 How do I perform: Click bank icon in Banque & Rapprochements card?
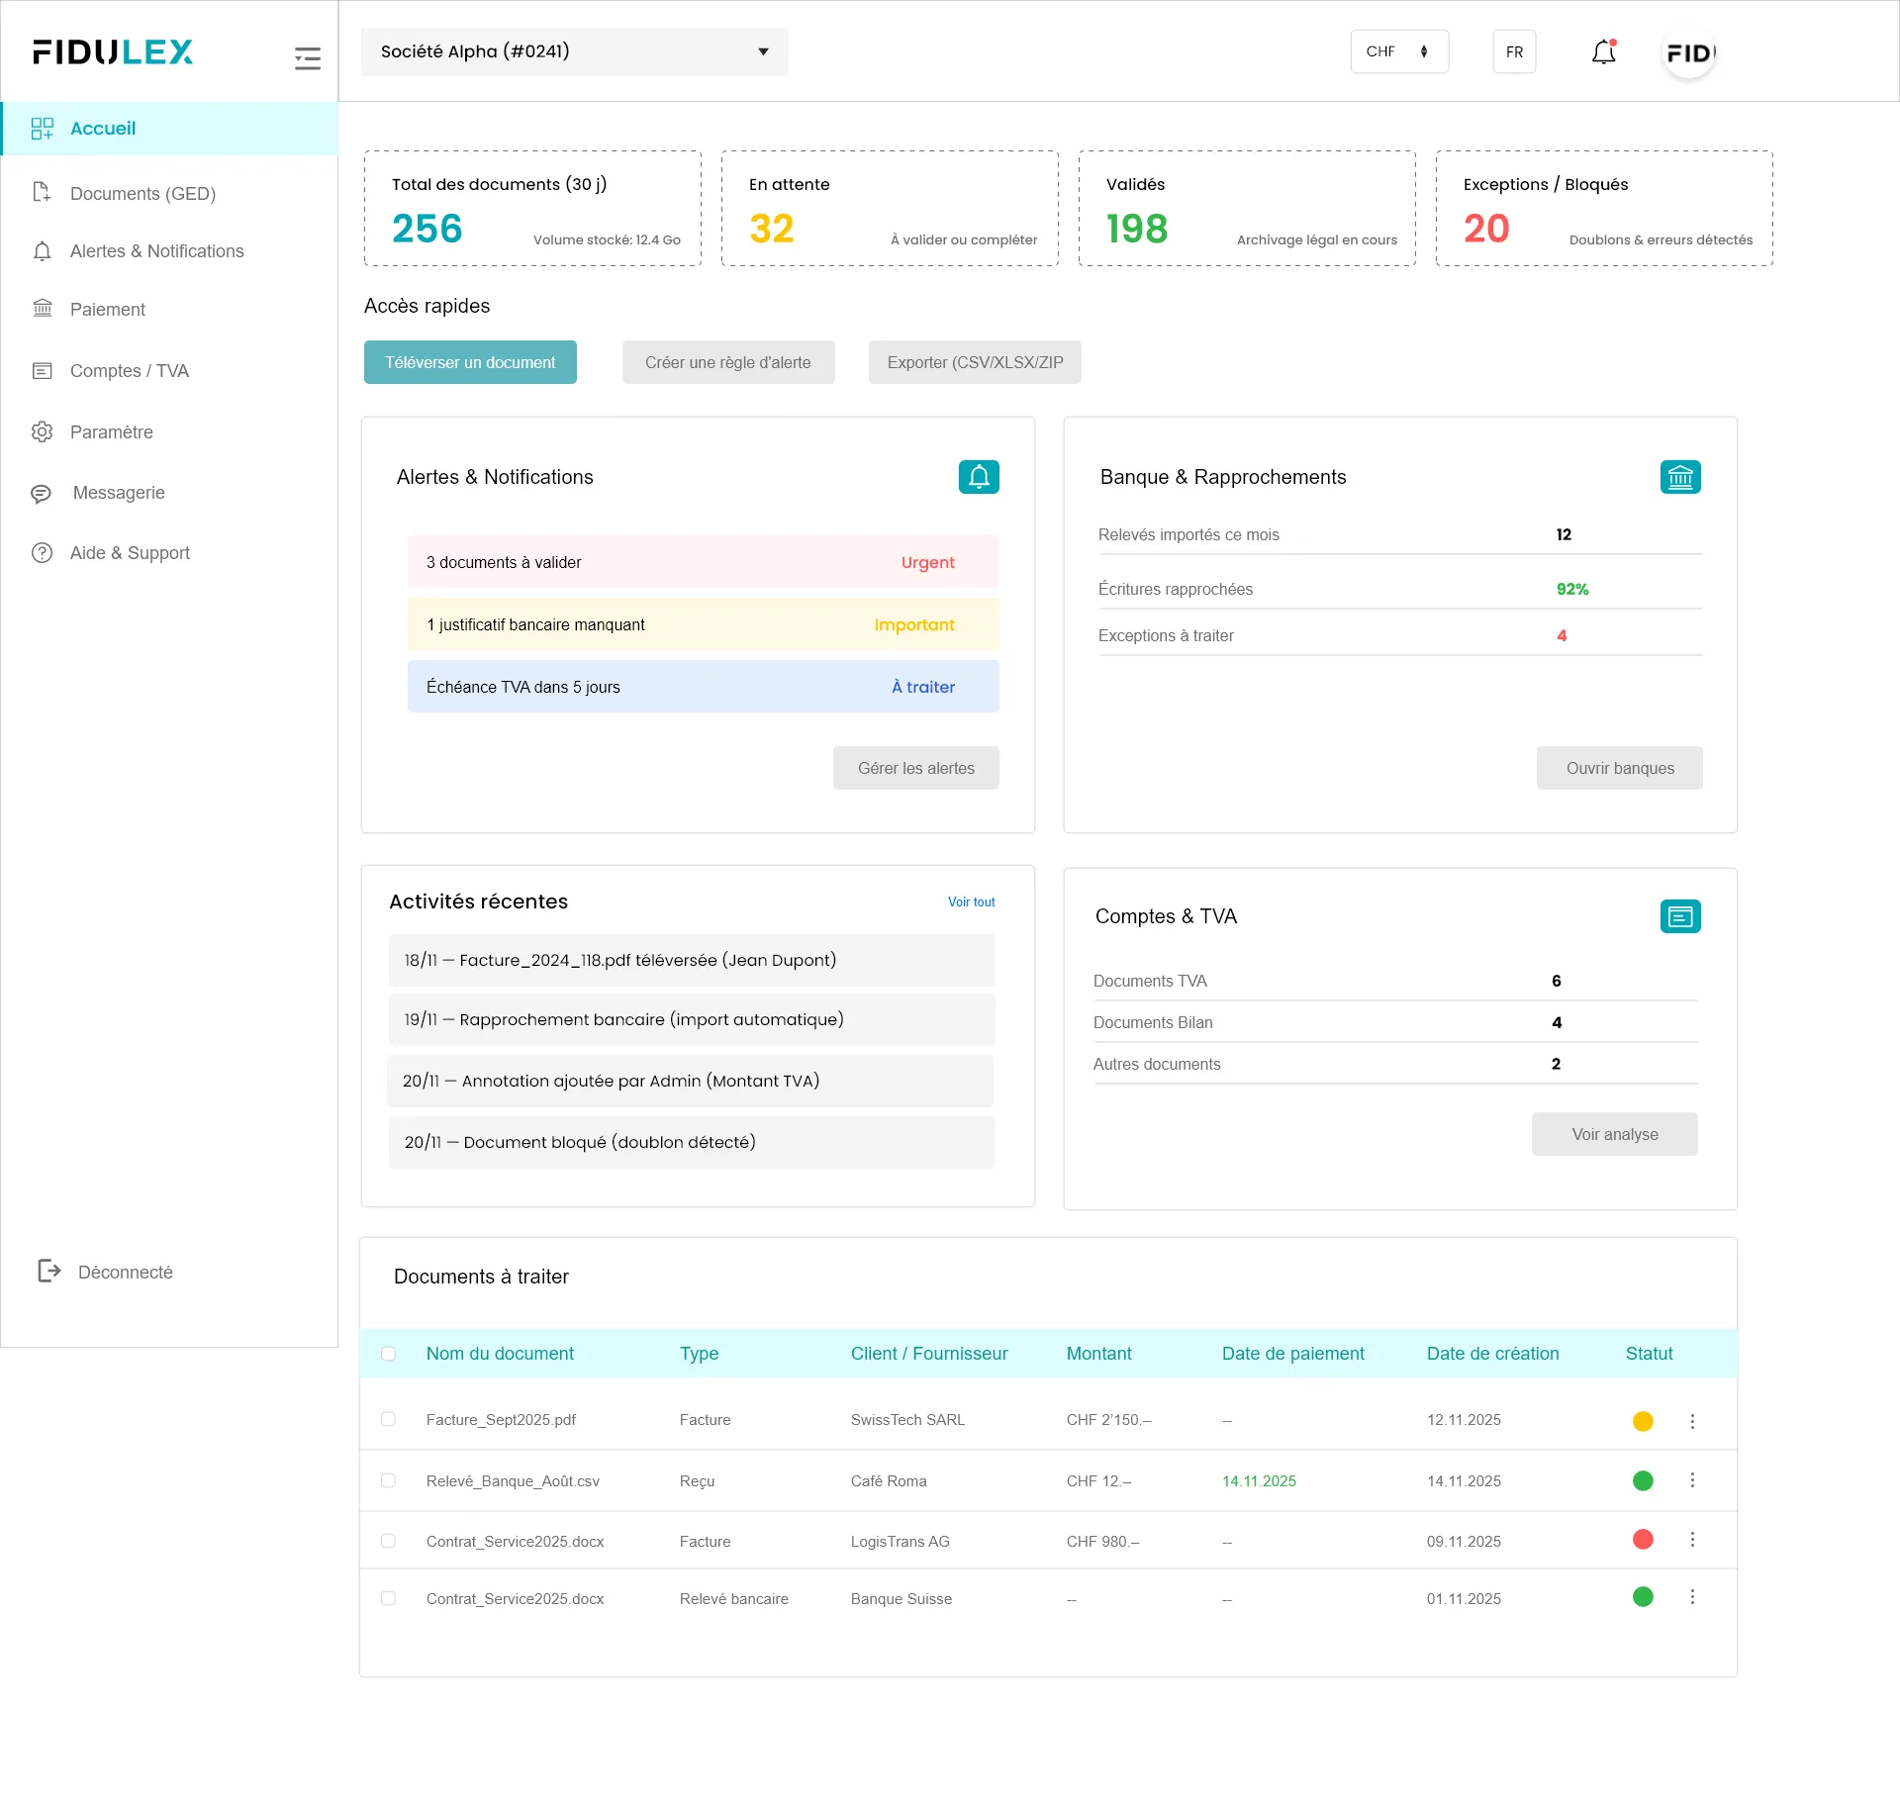click(x=1679, y=477)
